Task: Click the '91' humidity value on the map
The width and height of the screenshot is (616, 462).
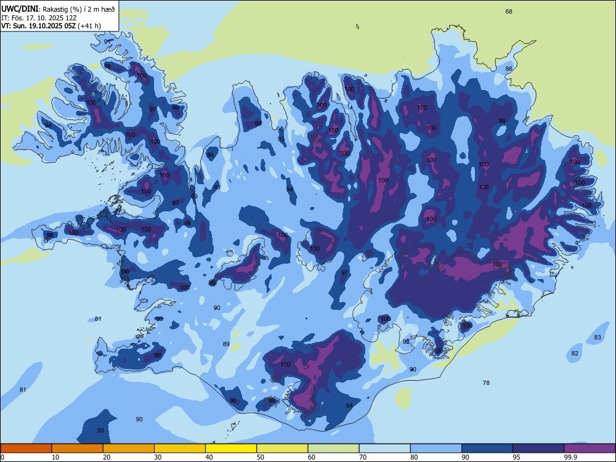Action: click(107, 42)
